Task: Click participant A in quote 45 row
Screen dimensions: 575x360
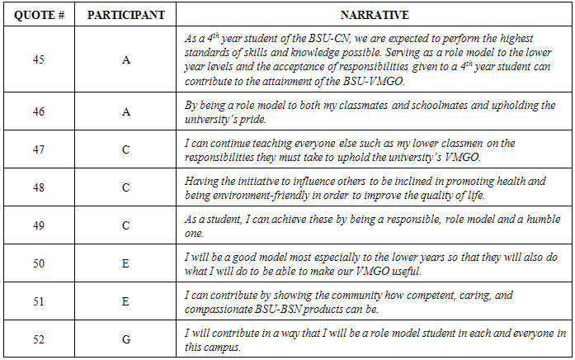Action: point(125,59)
